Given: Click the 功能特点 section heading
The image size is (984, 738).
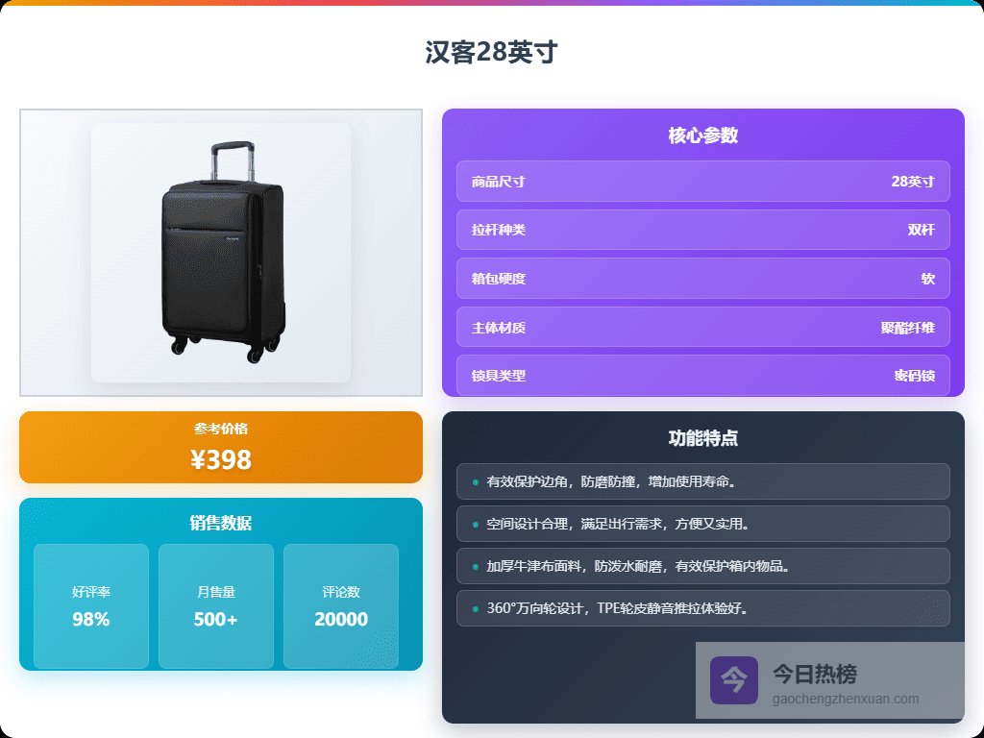Looking at the screenshot, I should (702, 438).
